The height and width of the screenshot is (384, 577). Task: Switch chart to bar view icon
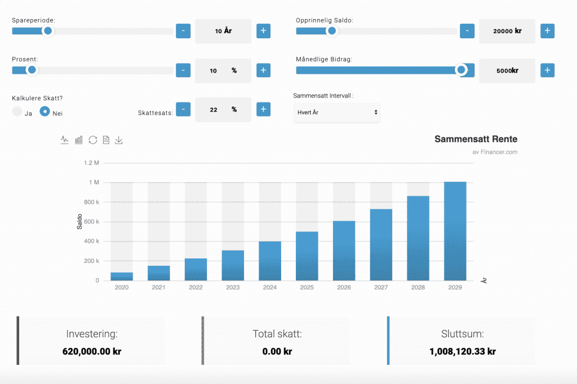[x=79, y=140]
